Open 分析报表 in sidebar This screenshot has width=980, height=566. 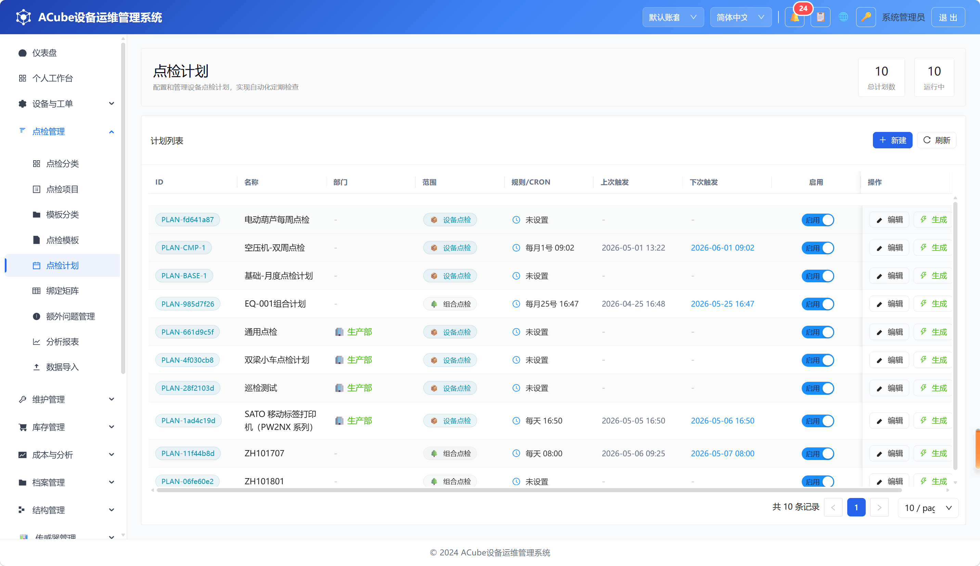62,341
